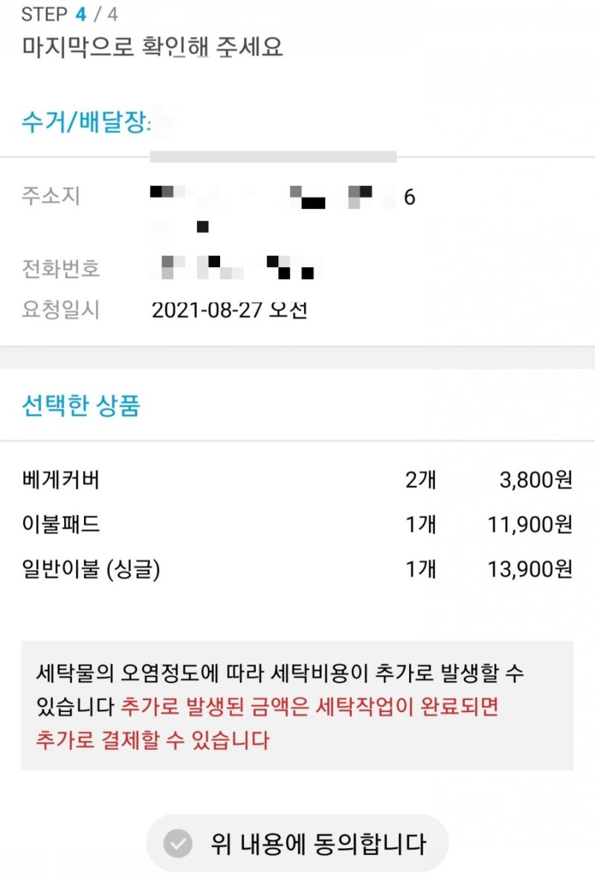Click the 13,900원 price for 일반이불
The width and height of the screenshot is (595, 878).
(530, 569)
